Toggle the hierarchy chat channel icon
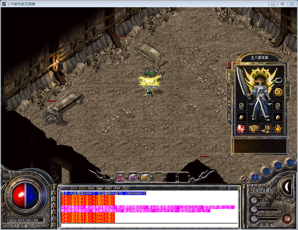 click(54, 200)
